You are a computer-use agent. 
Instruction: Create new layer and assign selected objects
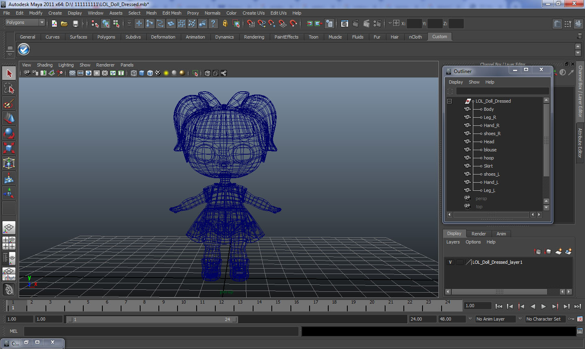568,252
